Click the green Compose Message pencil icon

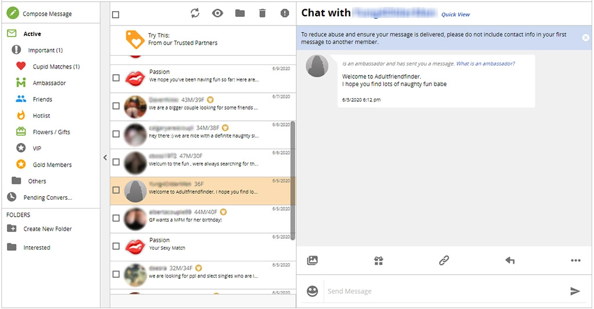point(13,13)
